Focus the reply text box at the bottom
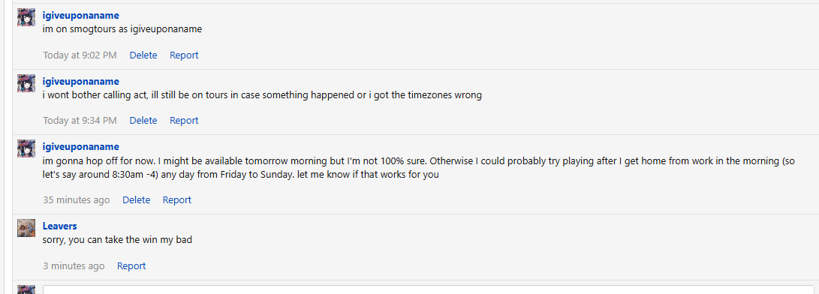The image size is (819, 294). point(429,289)
